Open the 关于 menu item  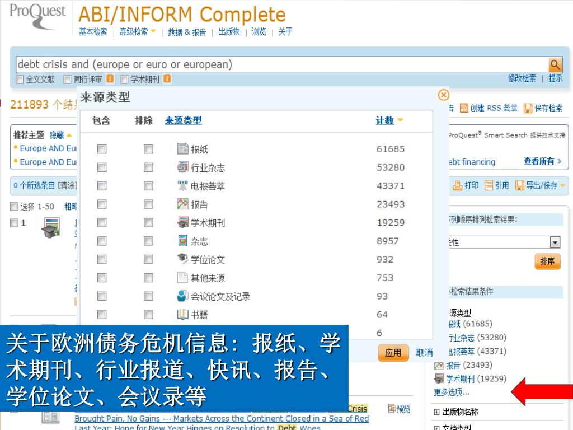(285, 32)
